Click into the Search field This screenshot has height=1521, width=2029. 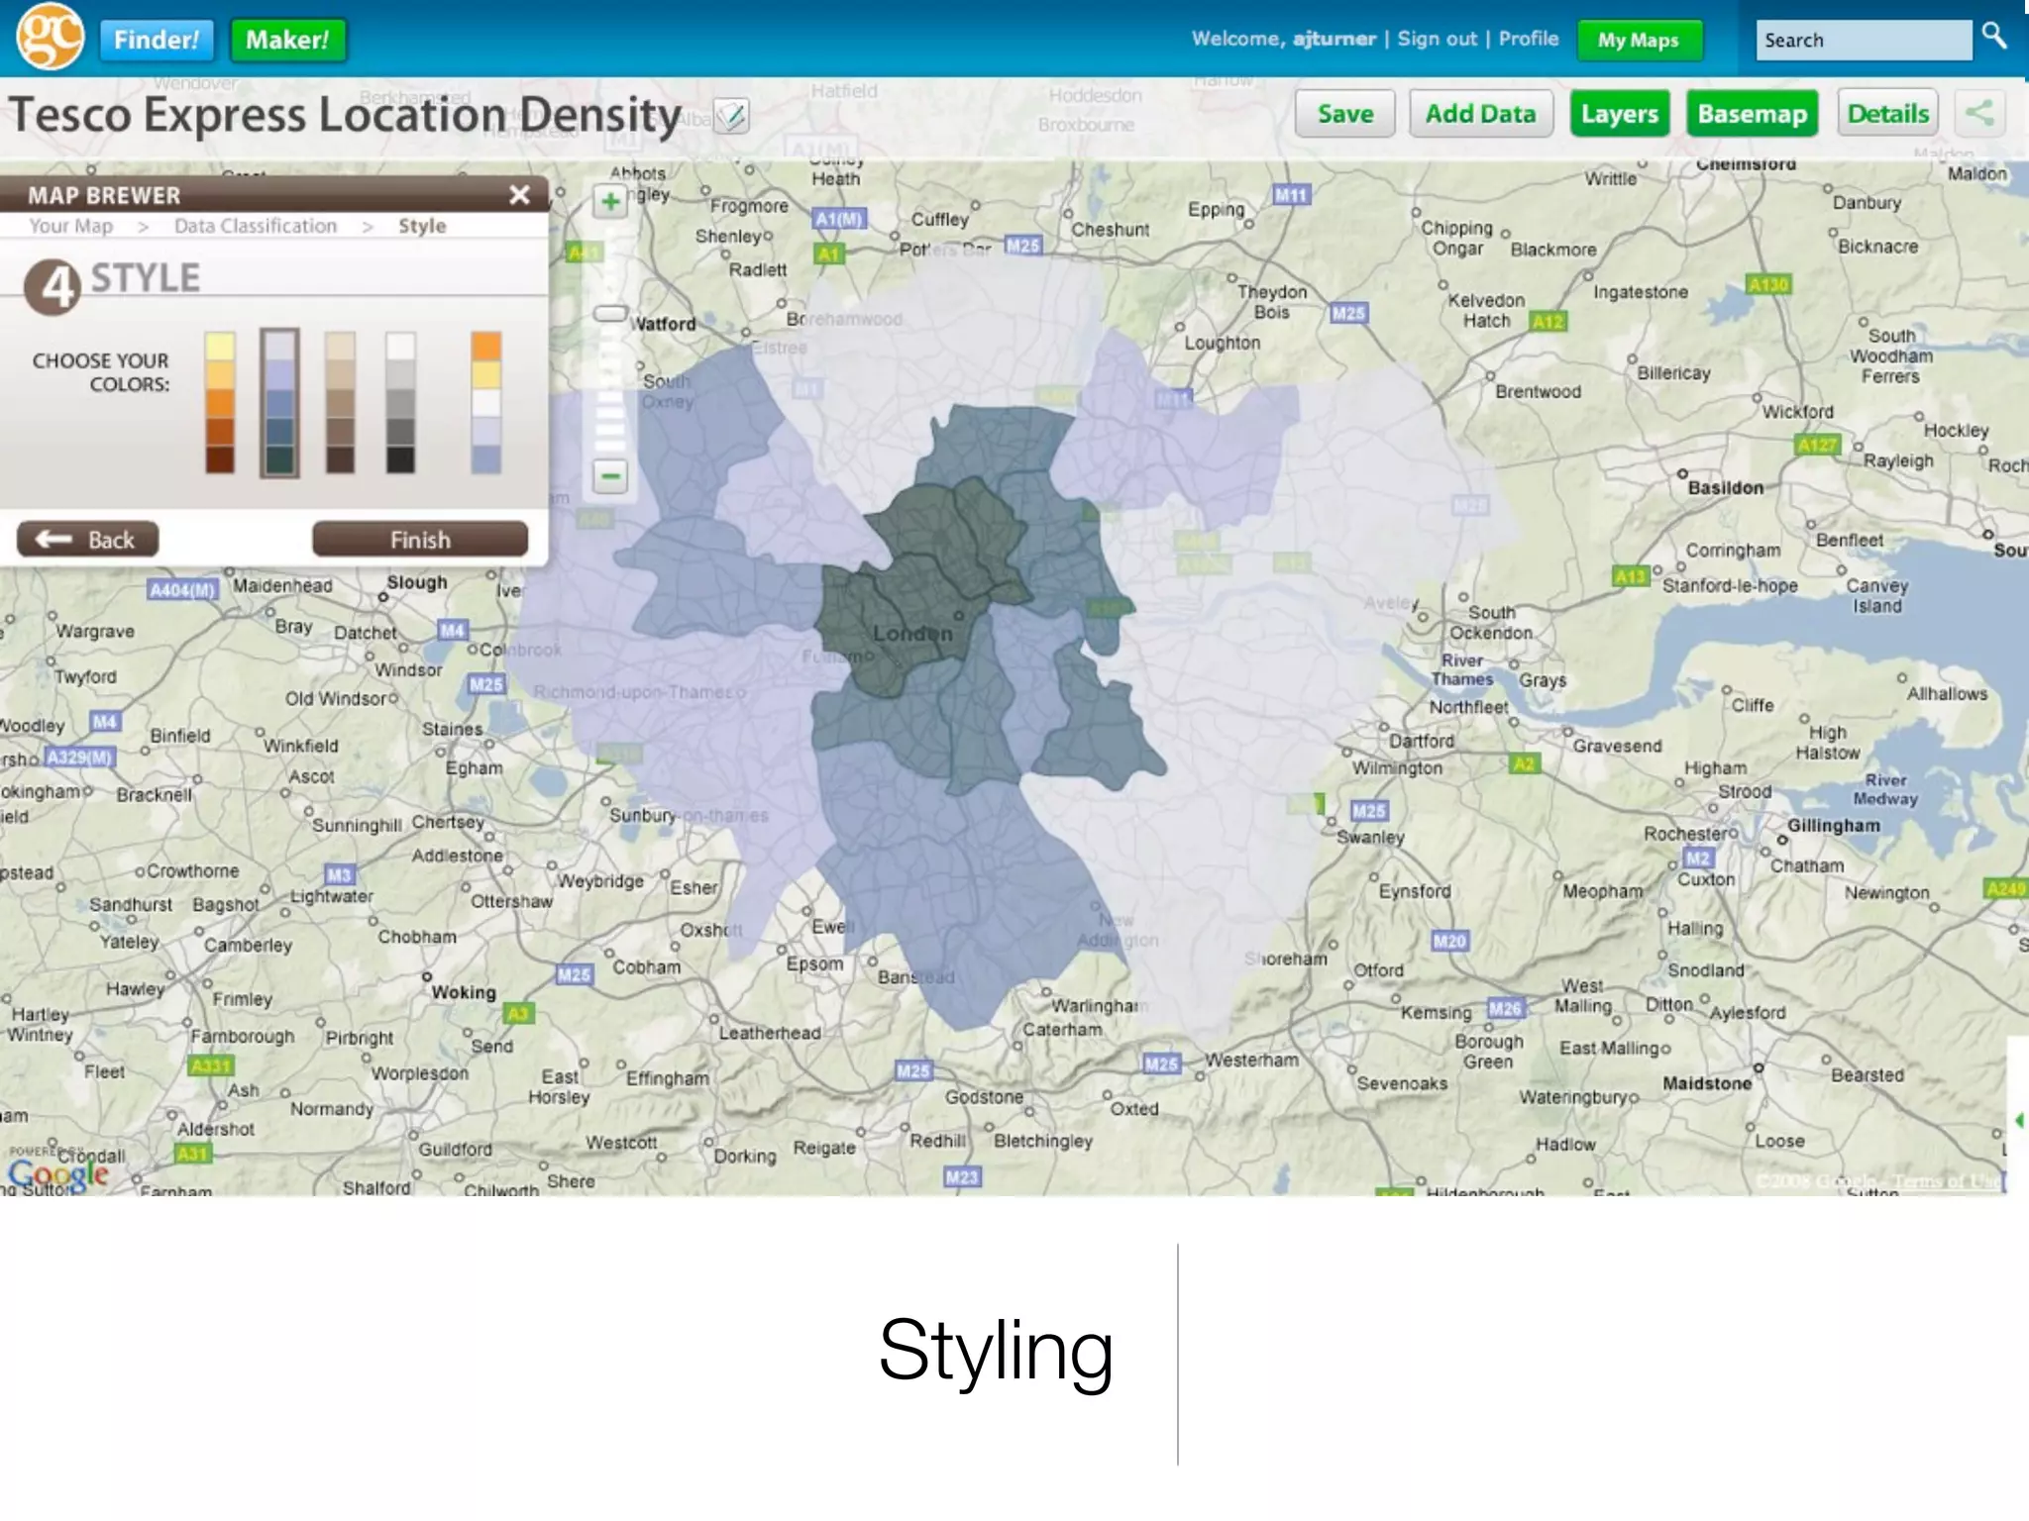pyautogui.click(x=1862, y=41)
